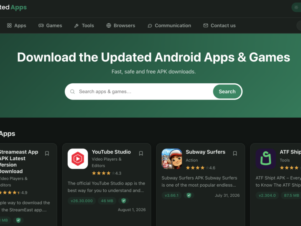Image resolution: width=301 pixels, height=226 pixels.
Task: Click the Updated Apps site logo
Action: [x=13, y=7]
